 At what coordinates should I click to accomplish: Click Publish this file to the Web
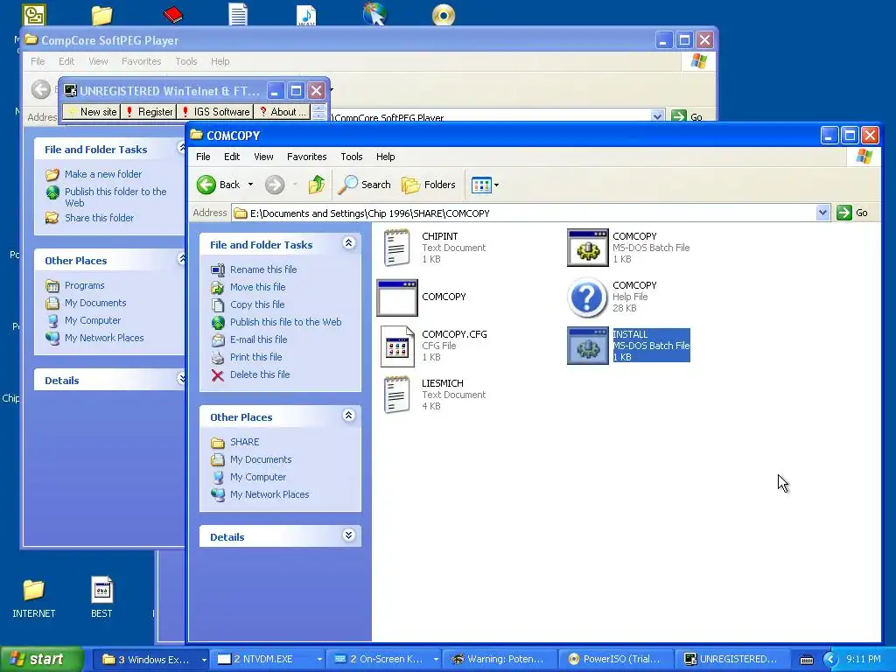click(286, 322)
